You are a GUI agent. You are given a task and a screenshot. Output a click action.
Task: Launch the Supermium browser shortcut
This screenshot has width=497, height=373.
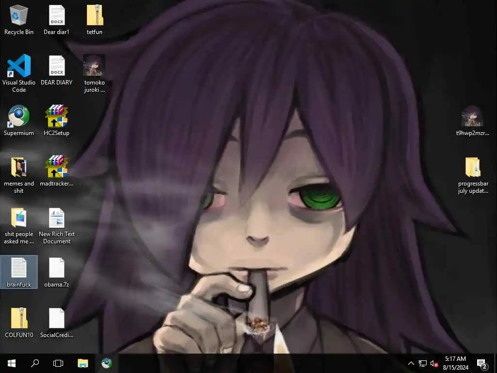coord(19,120)
